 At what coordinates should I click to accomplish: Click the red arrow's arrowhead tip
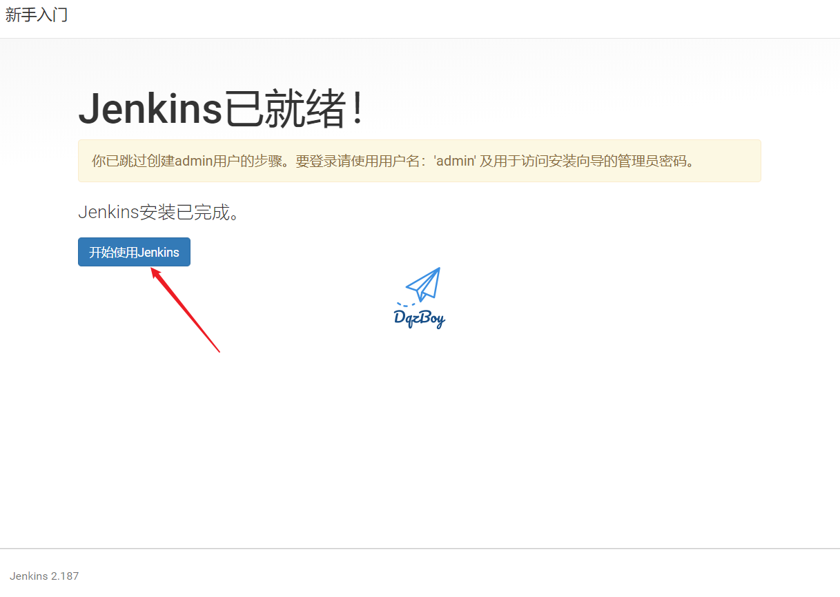[x=153, y=270]
